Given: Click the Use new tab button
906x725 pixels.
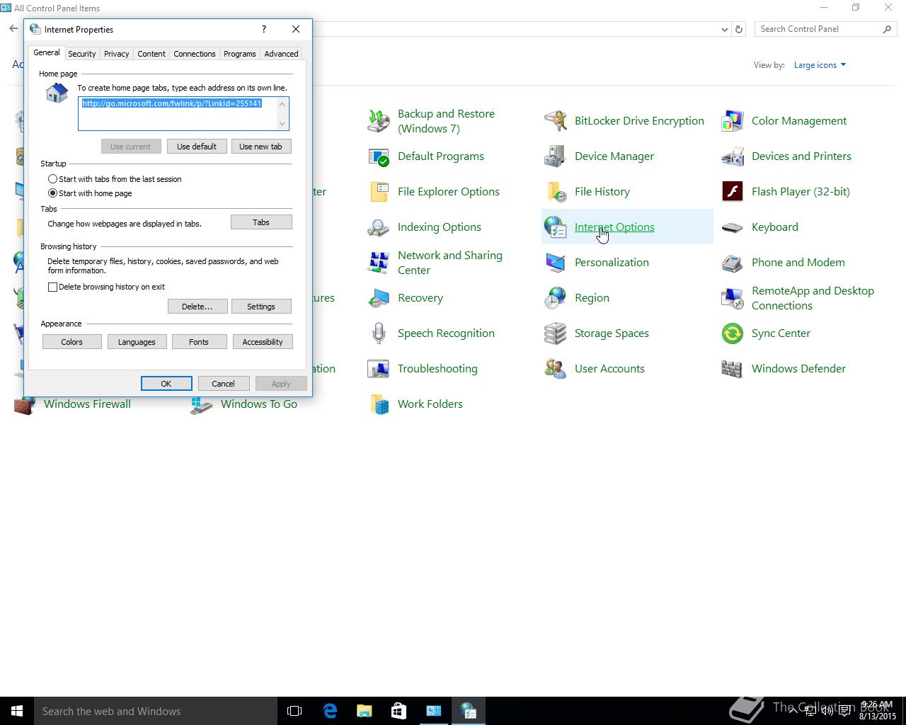Looking at the screenshot, I should point(260,147).
